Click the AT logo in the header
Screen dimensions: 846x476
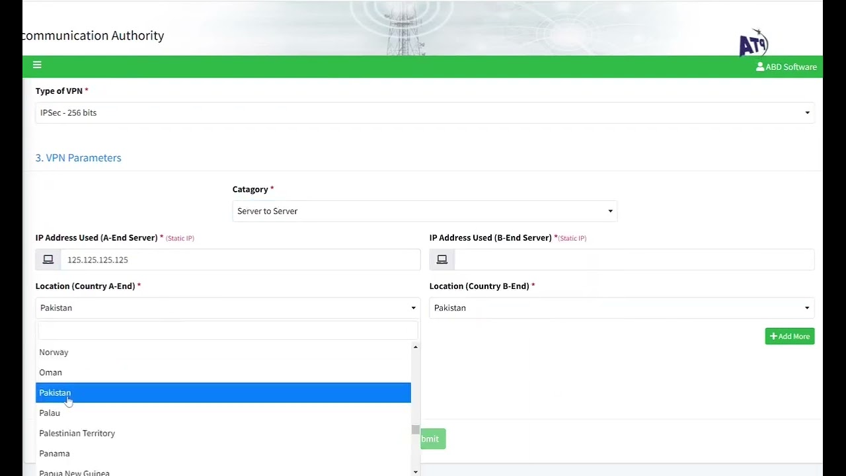tap(753, 43)
